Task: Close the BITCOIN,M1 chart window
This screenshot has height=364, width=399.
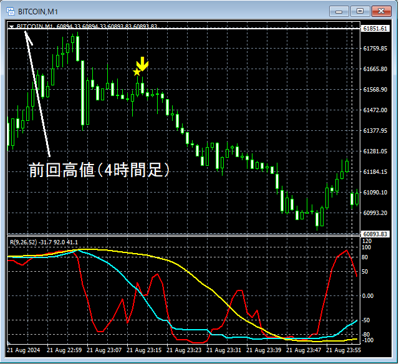Action: coord(381,11)
